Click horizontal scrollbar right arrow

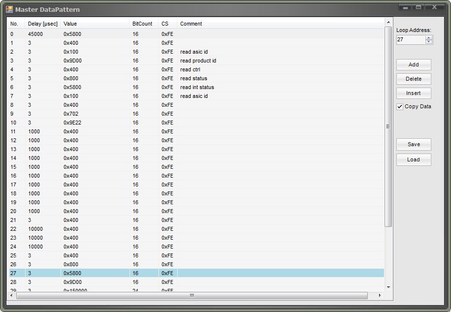380,295
